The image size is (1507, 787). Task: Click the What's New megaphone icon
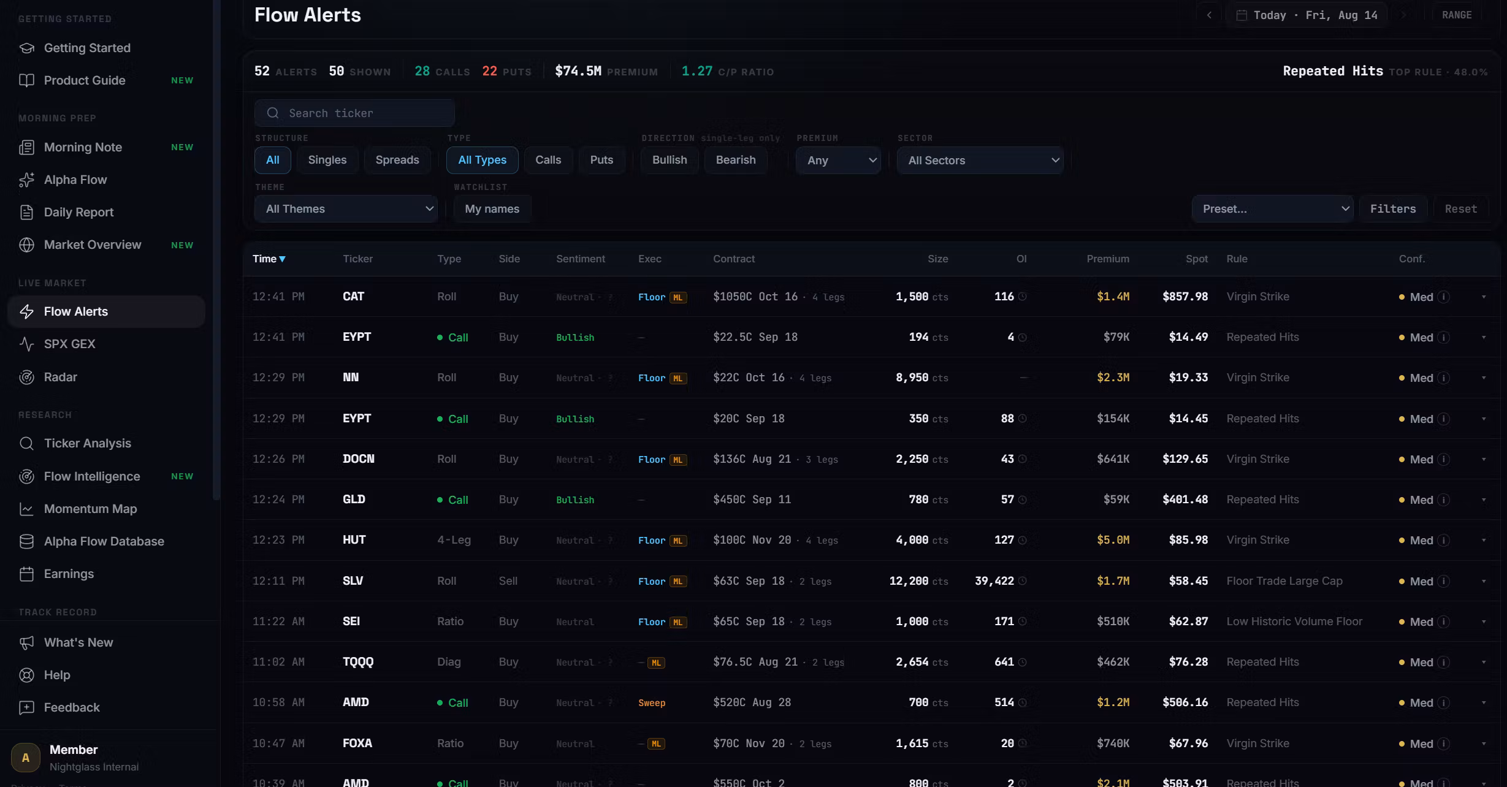click(26, 642)
